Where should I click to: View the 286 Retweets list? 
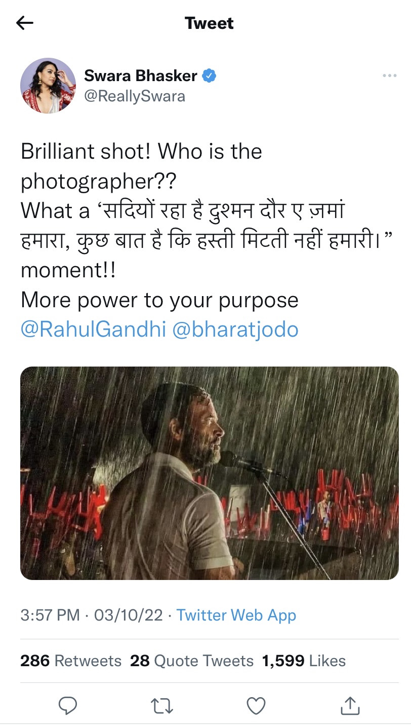pyautogui.click(x=71, y=661)
